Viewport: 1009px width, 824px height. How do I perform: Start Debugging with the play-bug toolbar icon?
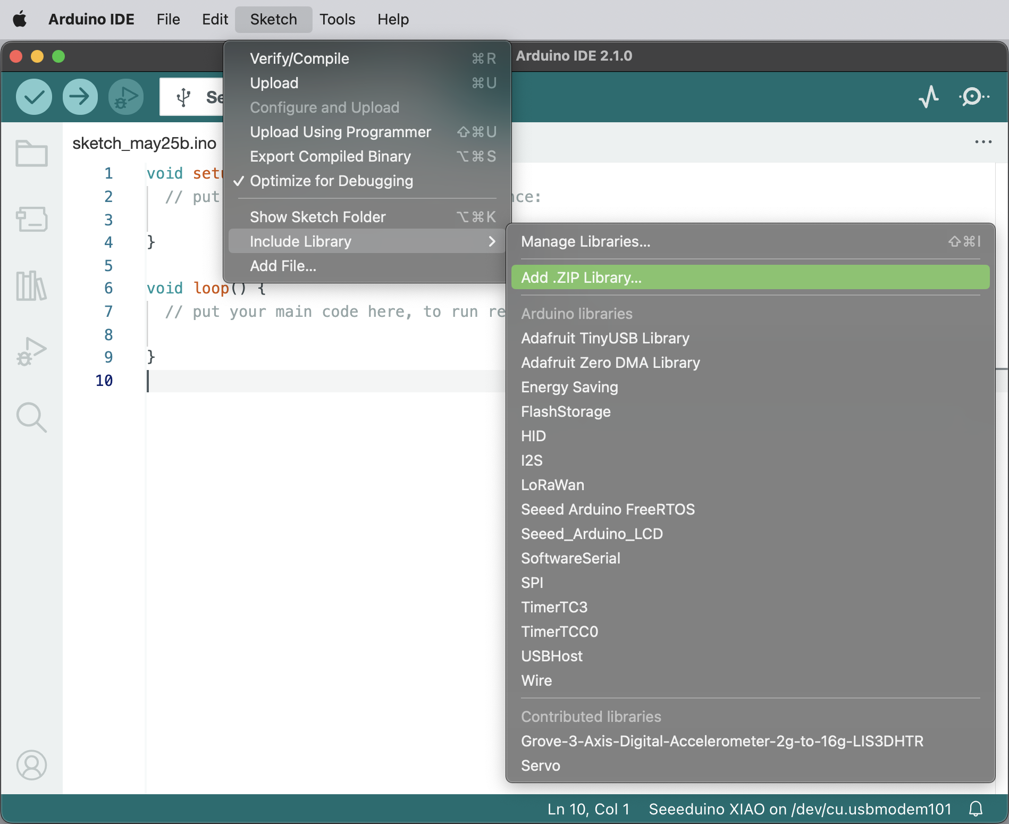coord(126,97)
